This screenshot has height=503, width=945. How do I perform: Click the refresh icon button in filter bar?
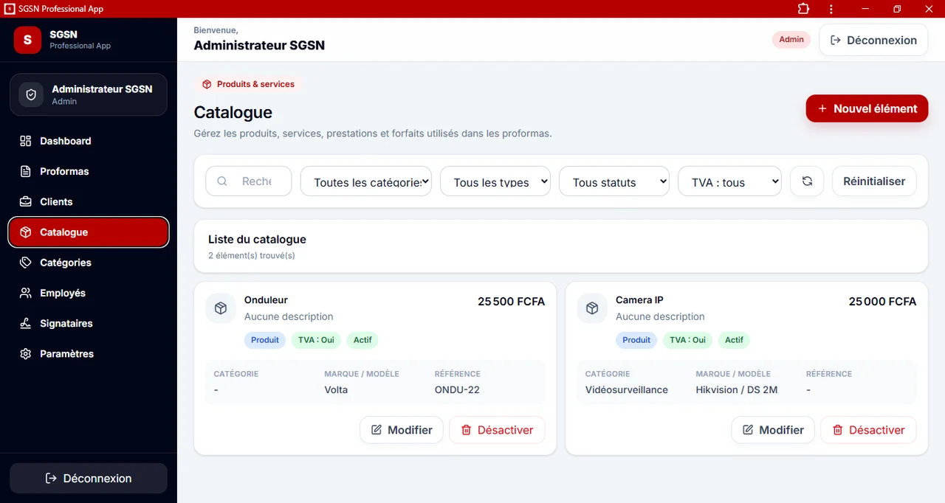click(807, 181)
